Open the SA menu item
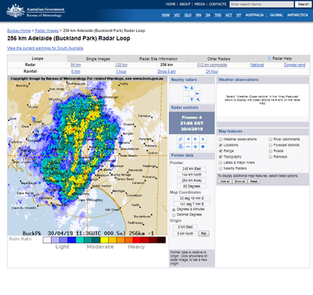The width and height of the screenshot is (313, 295). pos(208,15)
